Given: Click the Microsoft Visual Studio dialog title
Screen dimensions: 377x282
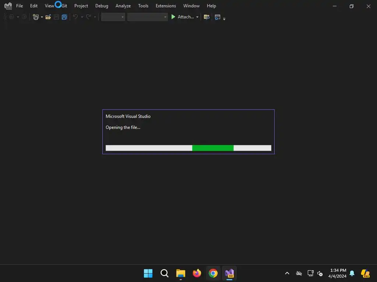Looking at the screenshot, I should pos(128,116).
